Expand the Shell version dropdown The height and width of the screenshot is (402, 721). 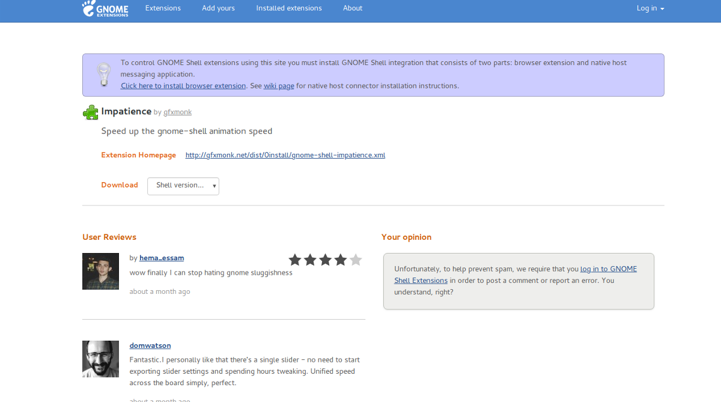[183, 186]
